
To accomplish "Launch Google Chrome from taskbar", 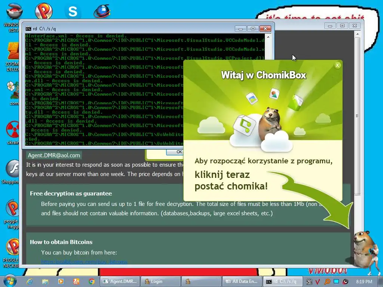I will coord(92,281).
